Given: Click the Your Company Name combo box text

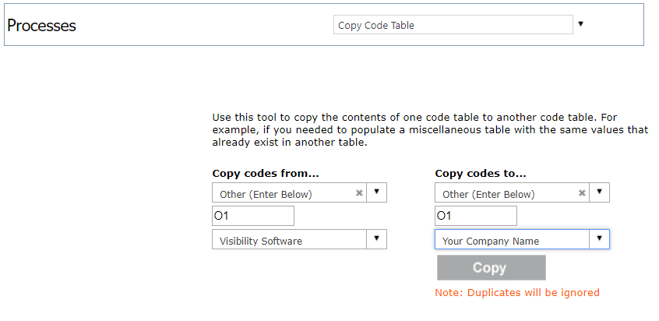Looking at the screenshot, I should 491,242.
